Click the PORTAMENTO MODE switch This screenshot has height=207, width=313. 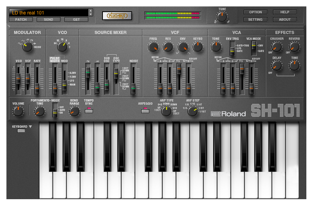pyautogui.click(x=55, y=110)
